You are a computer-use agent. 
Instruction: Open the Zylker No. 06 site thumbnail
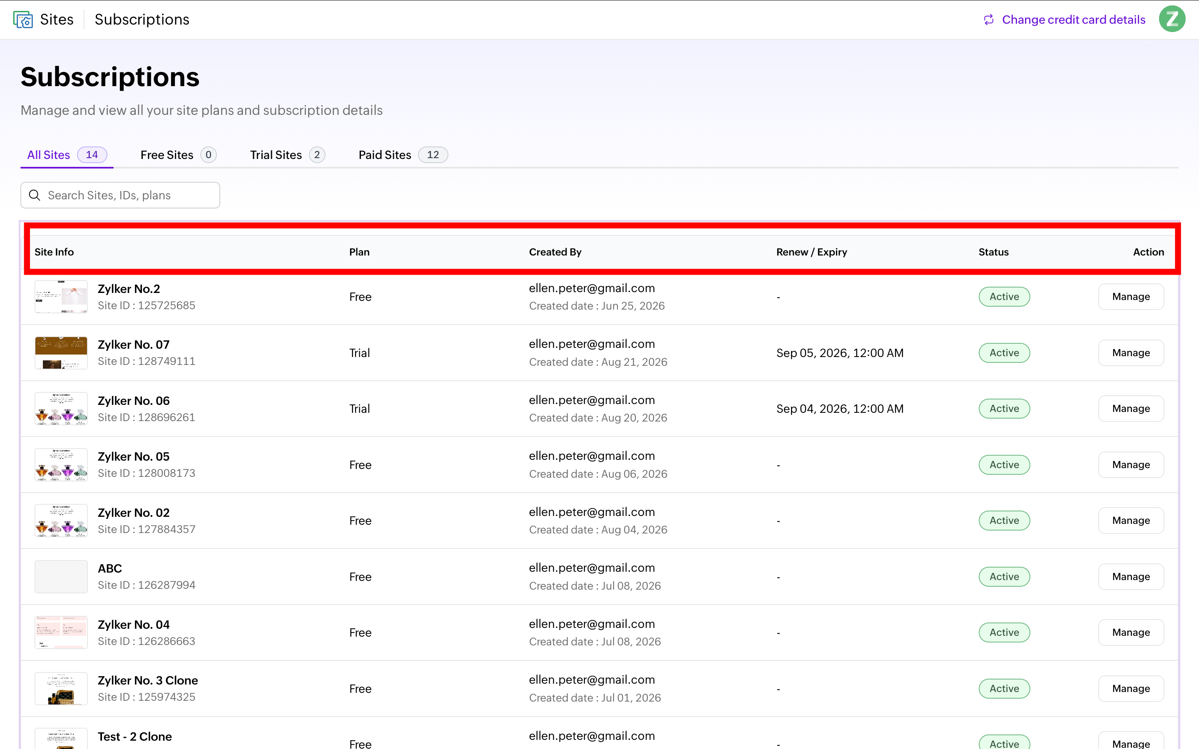click(61, 409)
